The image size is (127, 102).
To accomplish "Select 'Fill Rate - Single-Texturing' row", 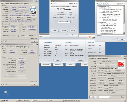I will point(109,24).
